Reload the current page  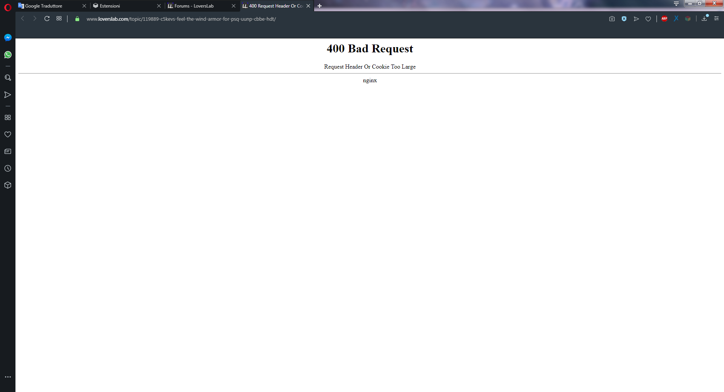tap(47, 18)
